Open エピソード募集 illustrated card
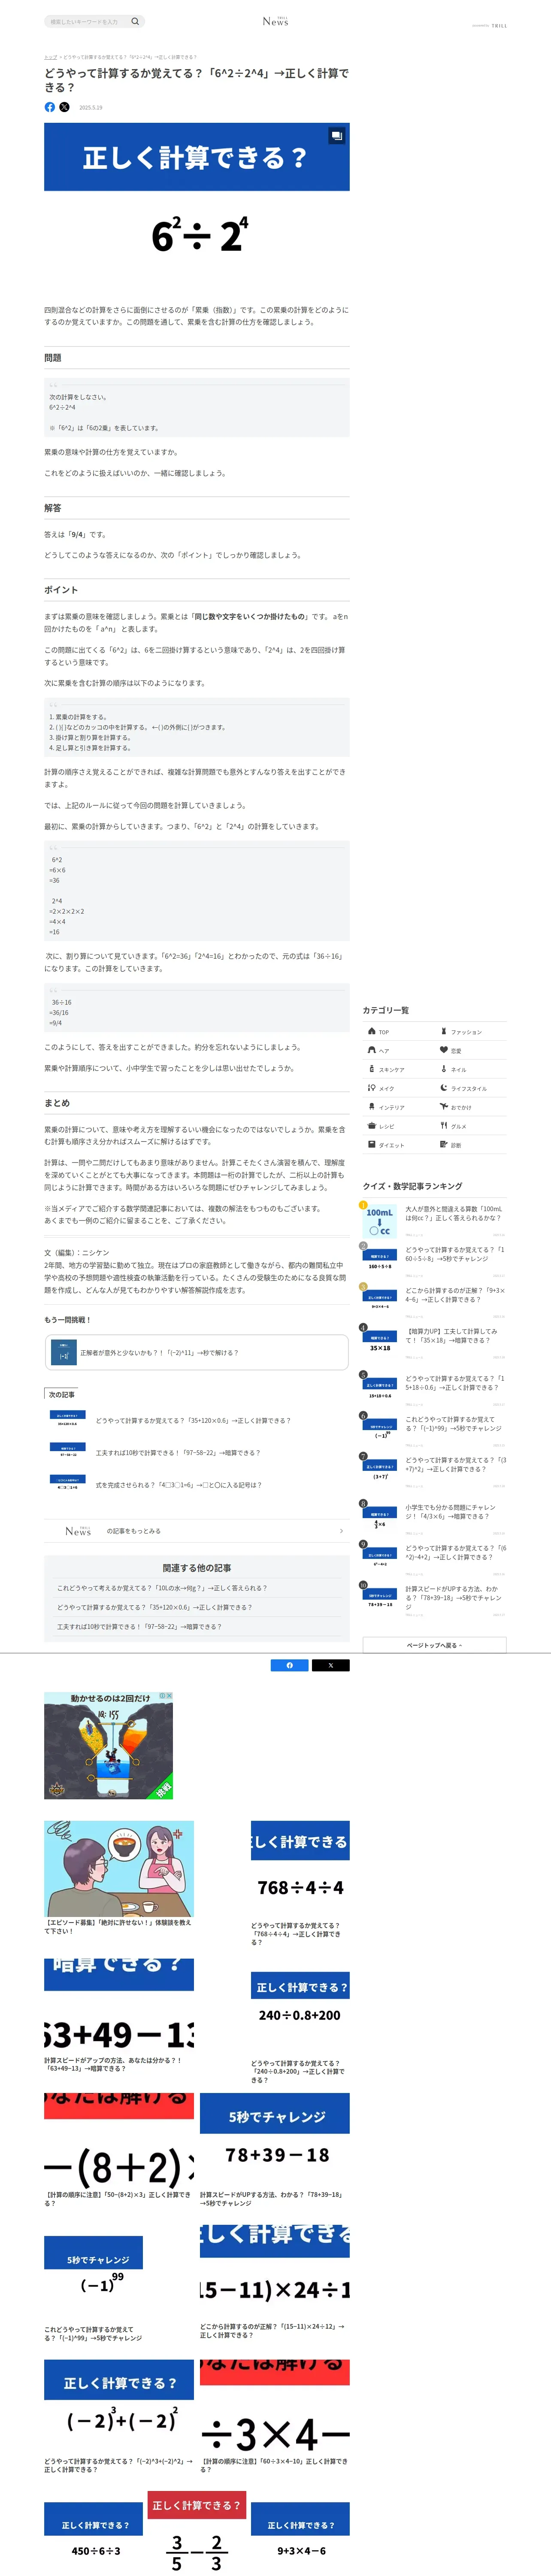The width and height of the screenshot is (551, 2576). 119,1878
